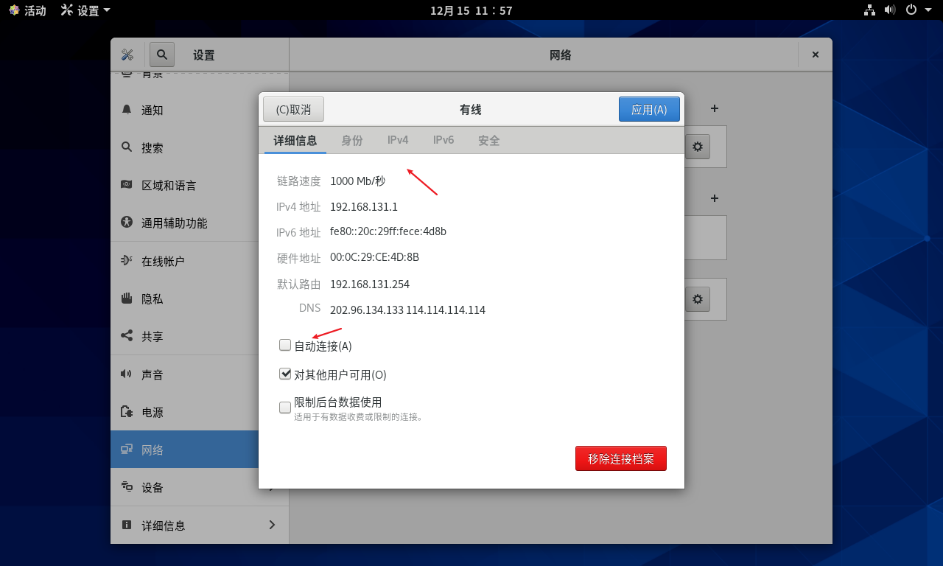Click the network icon beside 网络

point(126,450)
